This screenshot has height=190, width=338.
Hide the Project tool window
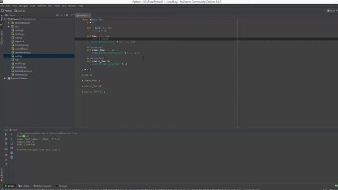[72, 15]
